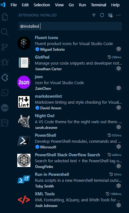Screen dimensions: 129x213
Task: Select the markdownlint extension
Action: click(70, 102)
